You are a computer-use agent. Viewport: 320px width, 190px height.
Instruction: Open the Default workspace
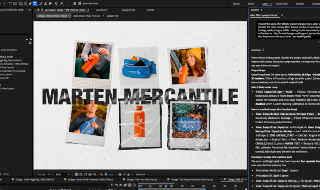pyautogui.click(x=236, y=4)
